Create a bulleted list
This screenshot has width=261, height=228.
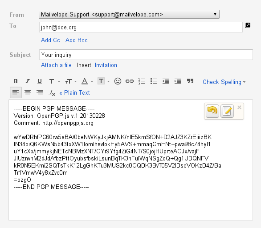154,81
